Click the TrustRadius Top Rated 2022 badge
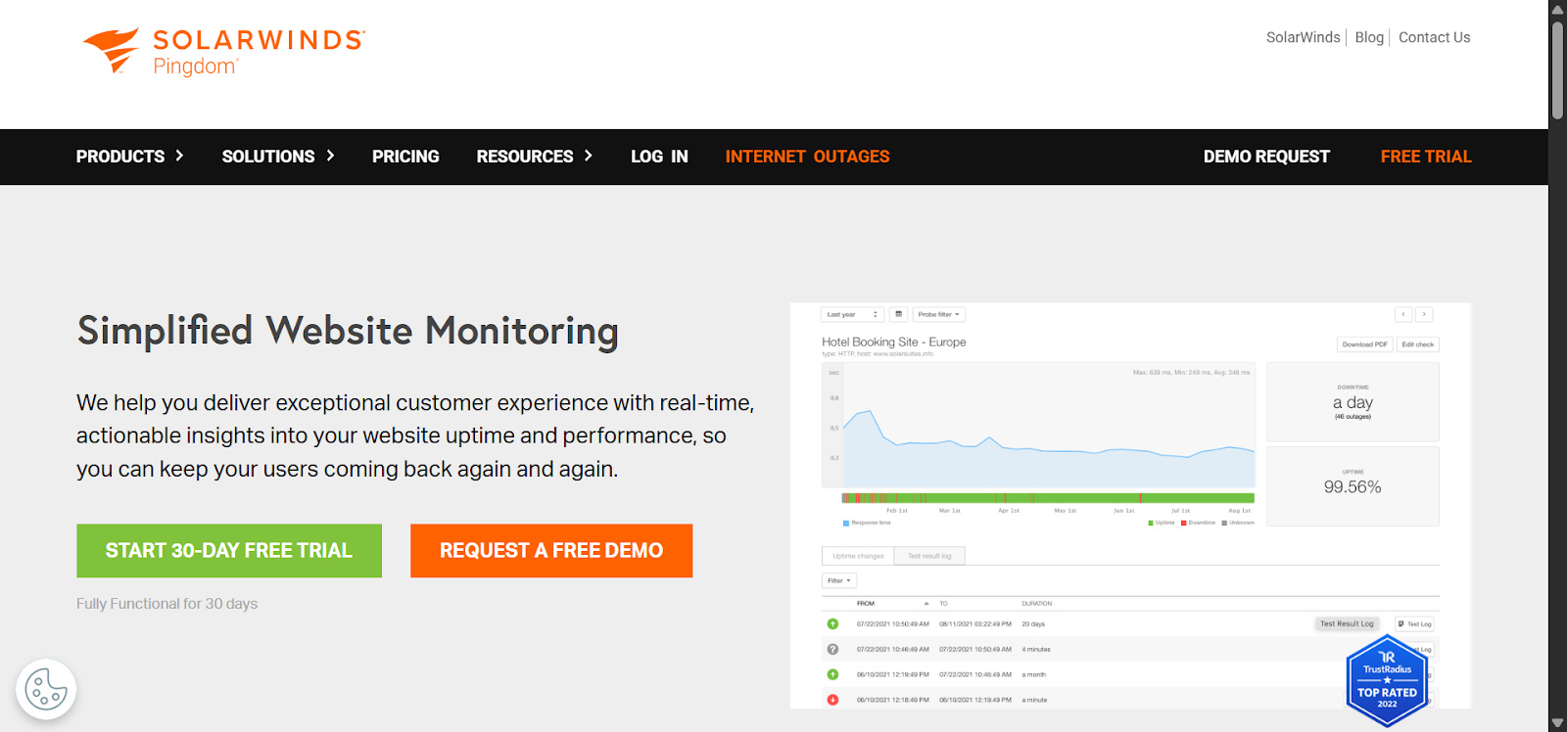The image size is (1567, 732). point(1387,681)
